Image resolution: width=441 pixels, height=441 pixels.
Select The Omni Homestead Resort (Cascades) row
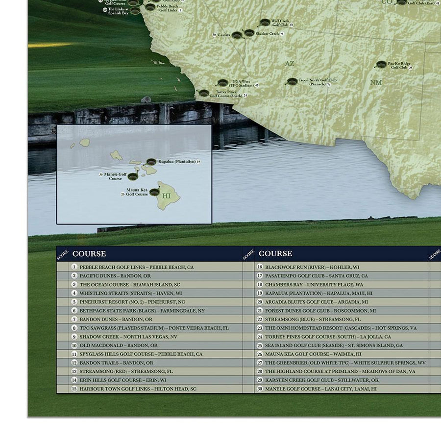pos(336,328)
